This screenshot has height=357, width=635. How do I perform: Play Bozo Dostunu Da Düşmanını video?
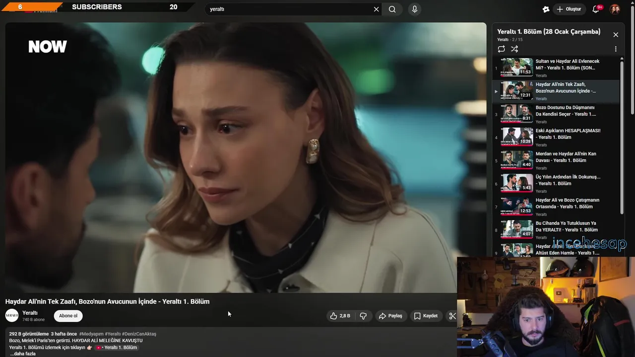pyautogui.click(x=556, y=114)
